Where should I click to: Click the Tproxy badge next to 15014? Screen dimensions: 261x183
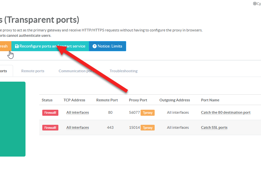click(x=148, y=128)
